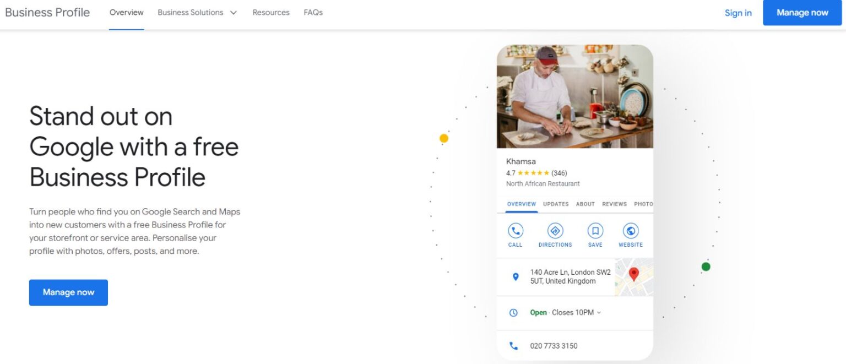846x364 pixels.
Task: Open the Overview navigation item
Action: (x=126, y=12)
